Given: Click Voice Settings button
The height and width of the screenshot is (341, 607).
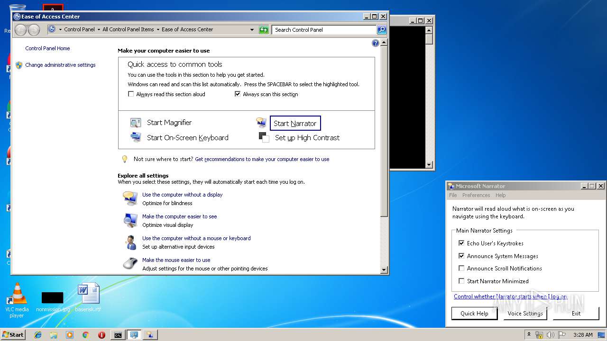Looking at the screenshot, I should (x=525, y=313).
